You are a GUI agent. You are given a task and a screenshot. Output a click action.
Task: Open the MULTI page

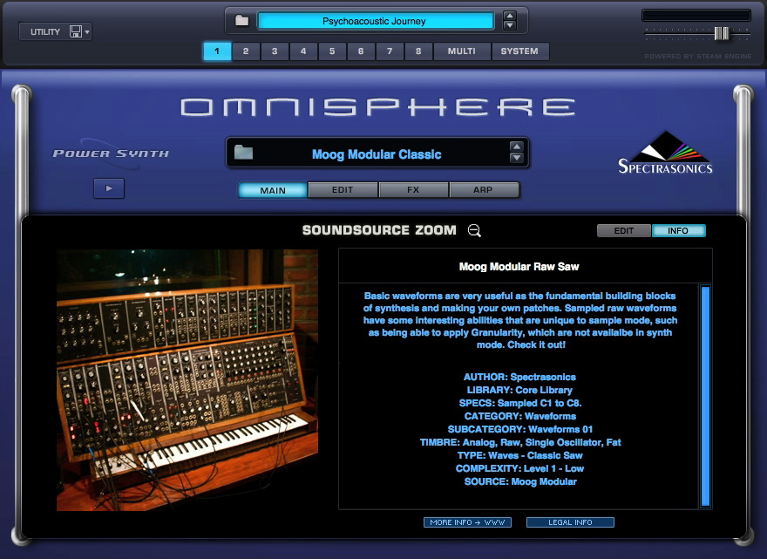point(462,51)
